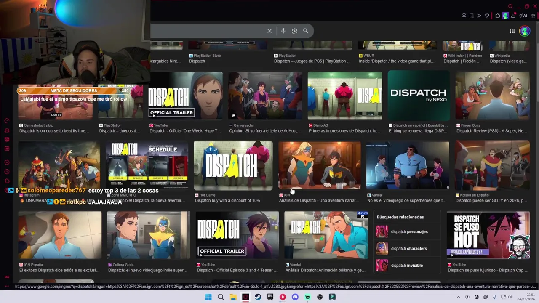Open the 'Weekly episodic release Schedule' image

147,166
